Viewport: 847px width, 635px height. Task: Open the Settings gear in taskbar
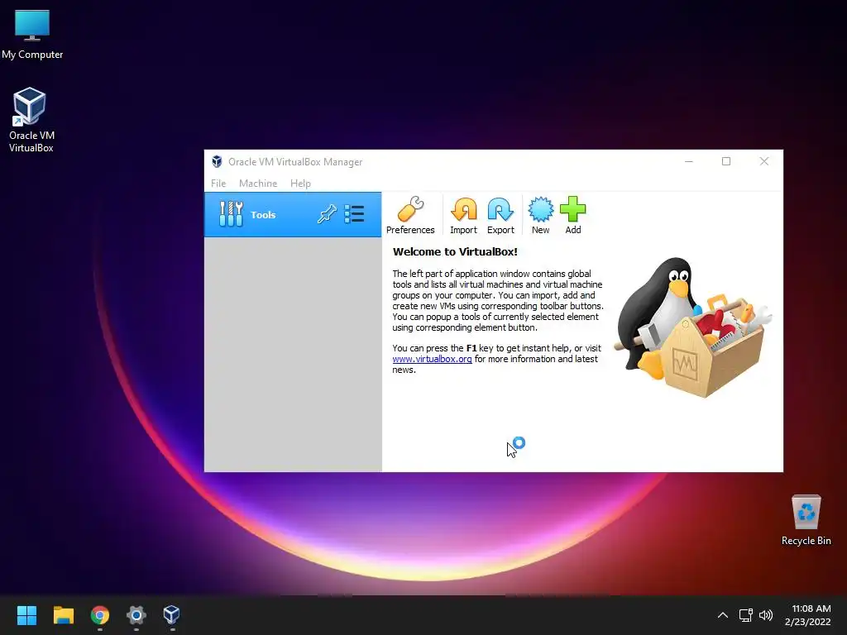136,615
